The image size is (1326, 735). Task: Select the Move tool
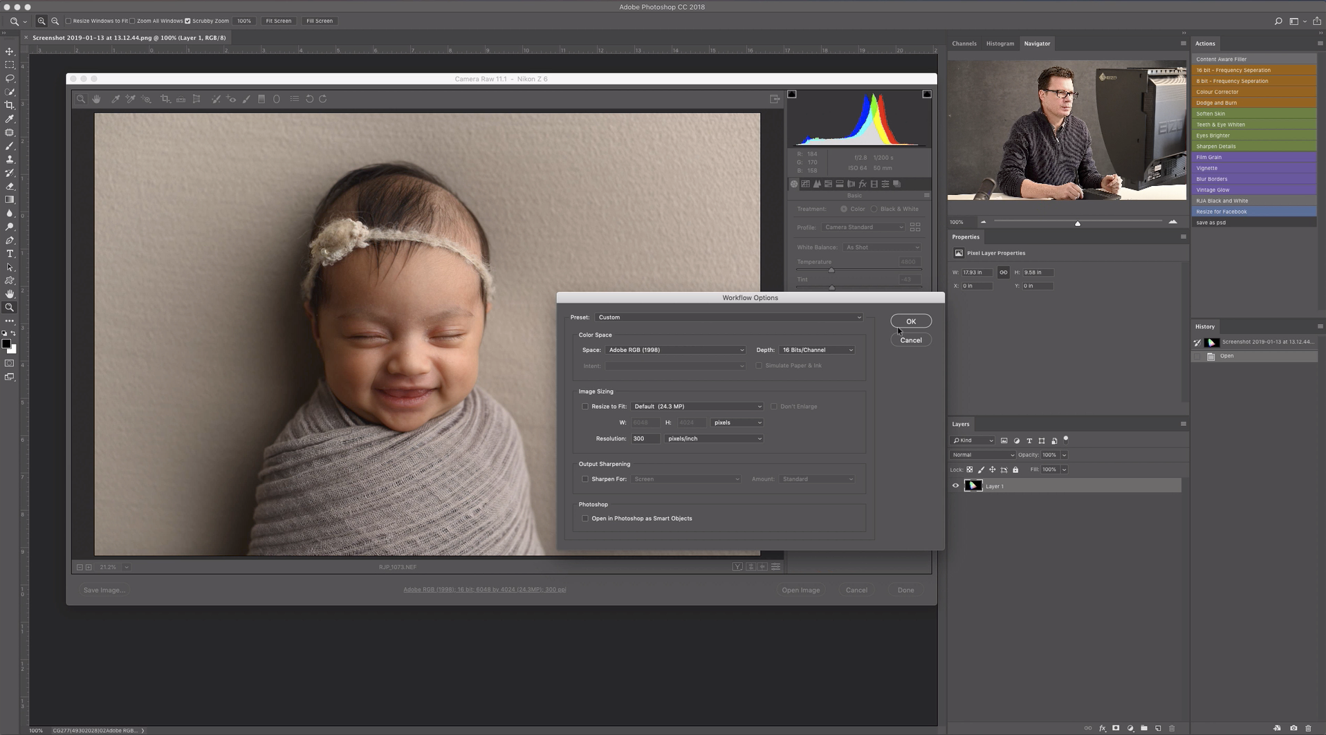pos(10,52)
